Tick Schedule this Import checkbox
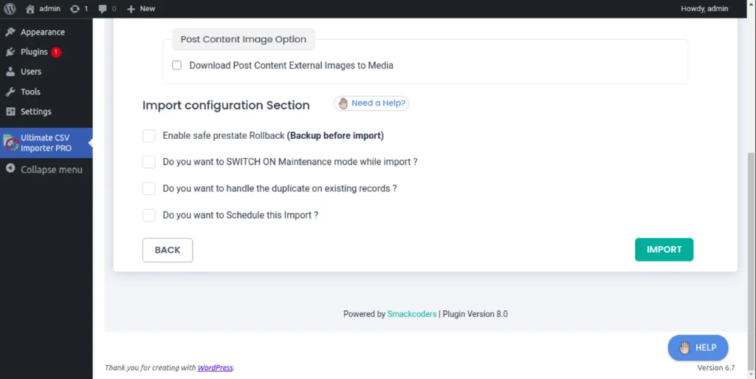Screen dimensions: 756x379 point(149,215)
